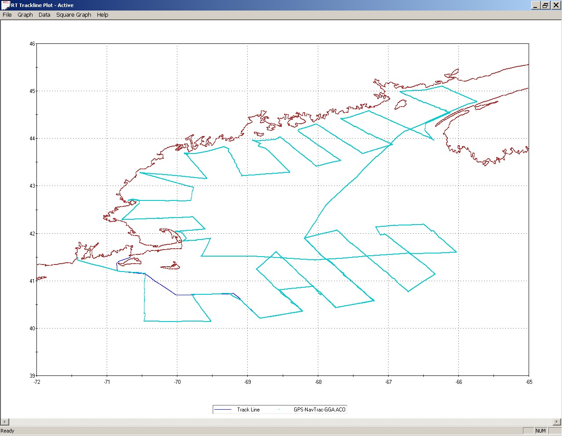
Task: Open the Graph menu
Action: point(25,14)
